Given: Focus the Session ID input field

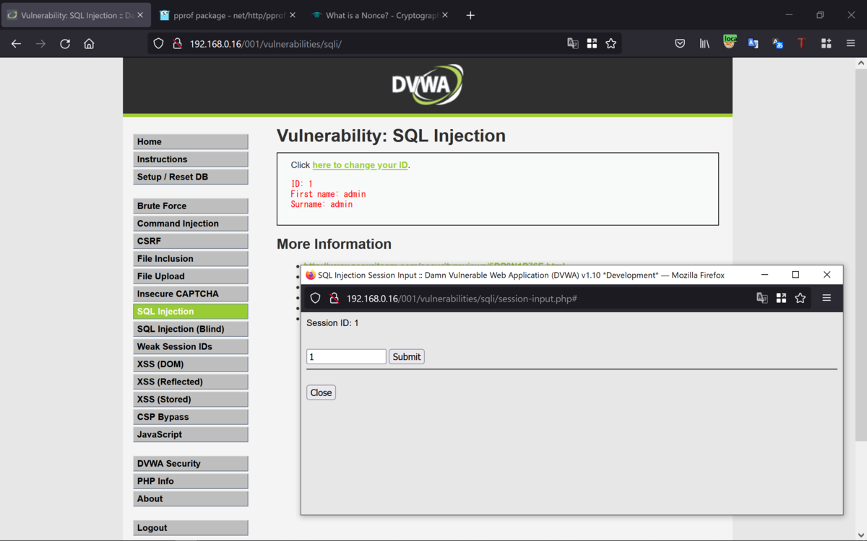Looking at the screenshot, I should click(346, 356).
